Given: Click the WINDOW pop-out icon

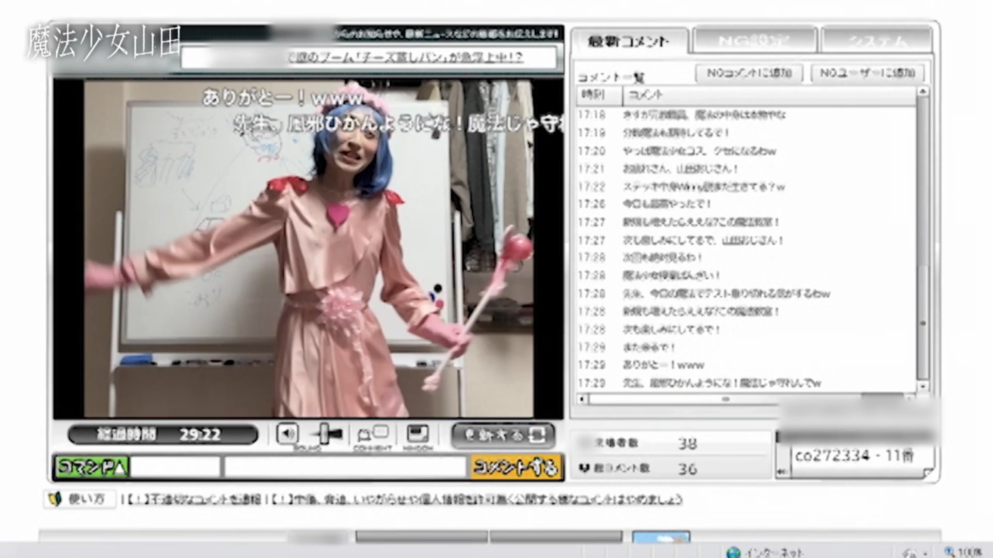Looking at the screenshot, I should (x=417, y=434).
